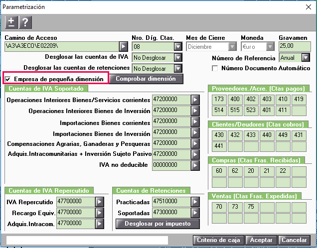Click Desglosar por impuesto button
The image size is (317, 248).
[x=158, y=224]
